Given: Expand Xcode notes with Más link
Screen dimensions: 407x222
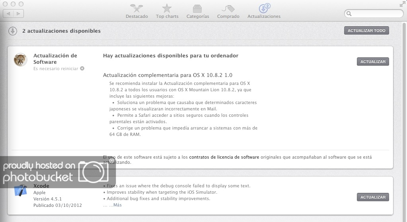Looking at the screenshot, I should (117, 205).
